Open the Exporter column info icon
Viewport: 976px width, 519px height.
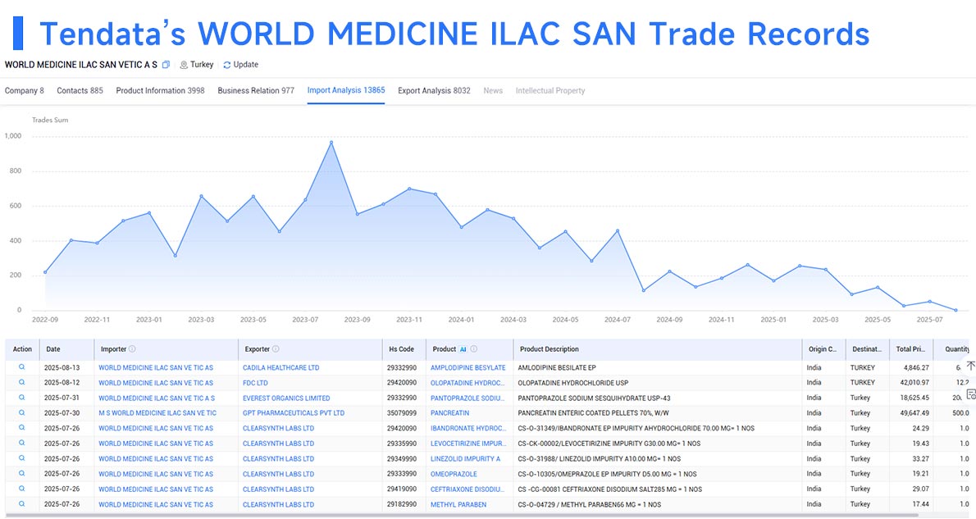tap(276, 349)
